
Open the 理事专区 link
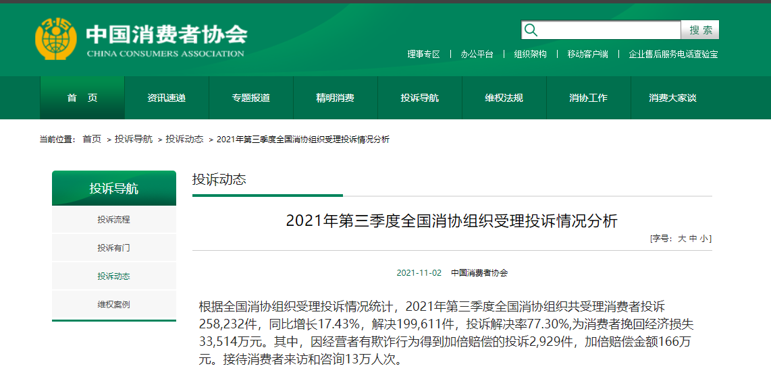pyautogui.click(x=423, y=54)
